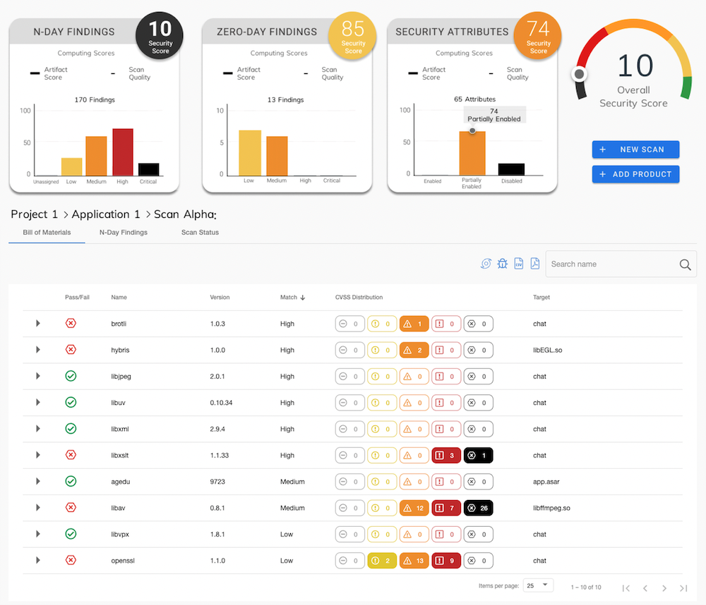Viewport: 706px width, 605px height.
Task: Expand the hybris row details
Action: (x=38, y=350)
